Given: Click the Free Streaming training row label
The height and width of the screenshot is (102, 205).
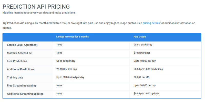Looking at the screenshot, I should 21,86.
